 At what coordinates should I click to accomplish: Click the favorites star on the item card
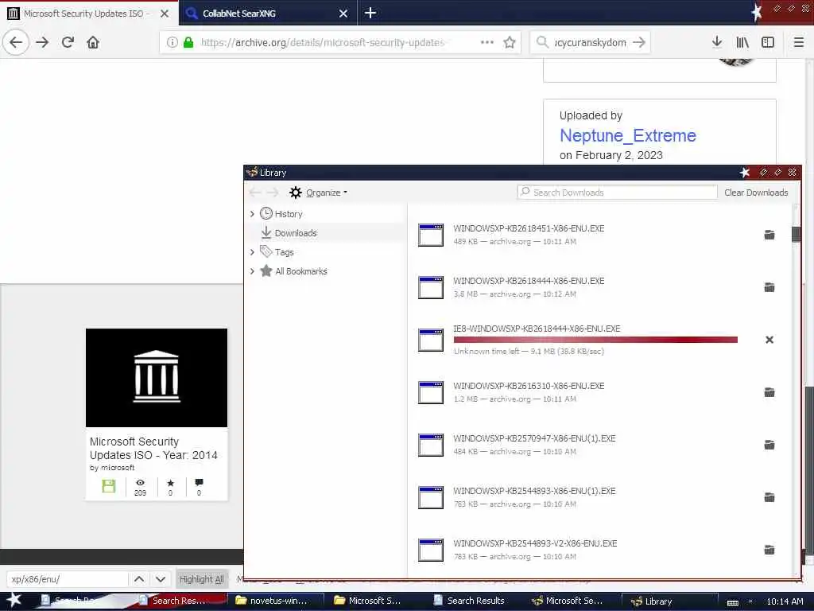point(170,484)
